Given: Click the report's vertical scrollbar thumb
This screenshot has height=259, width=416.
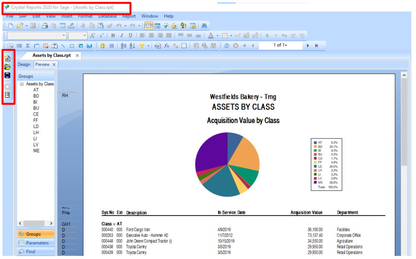Looking at the screenshot, I should [404, 122].
